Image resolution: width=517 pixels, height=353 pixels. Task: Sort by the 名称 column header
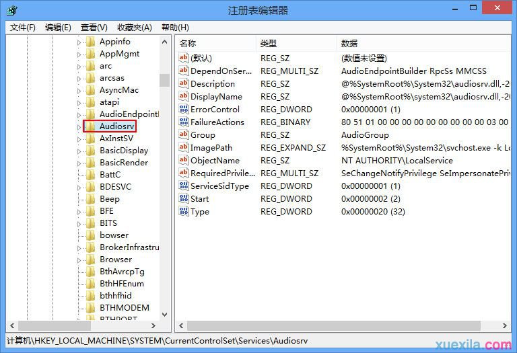click(x=215, y=44)
